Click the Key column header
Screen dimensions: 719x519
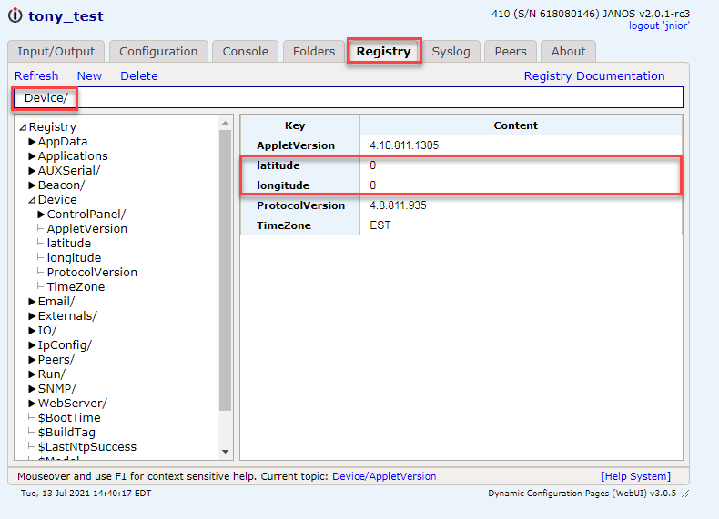coord(300,125)
